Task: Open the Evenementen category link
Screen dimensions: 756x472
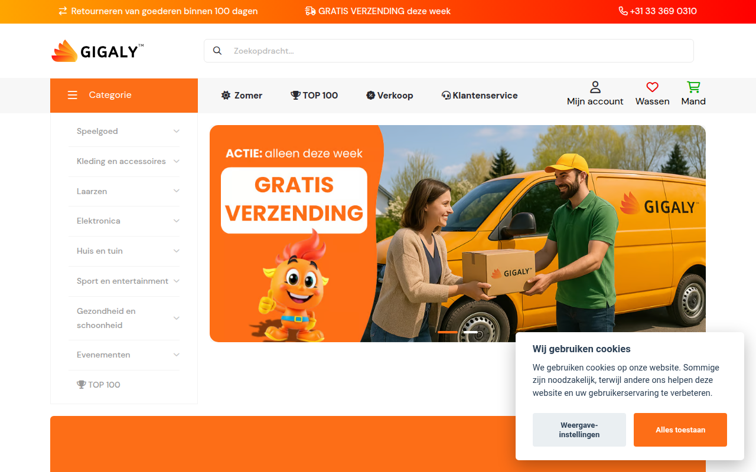Action: point(103,355)
